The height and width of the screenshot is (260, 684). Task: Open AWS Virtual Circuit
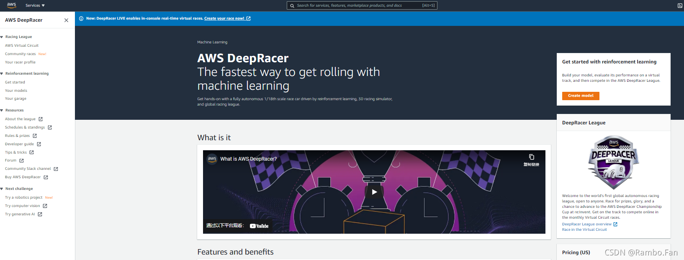[22, 45]
